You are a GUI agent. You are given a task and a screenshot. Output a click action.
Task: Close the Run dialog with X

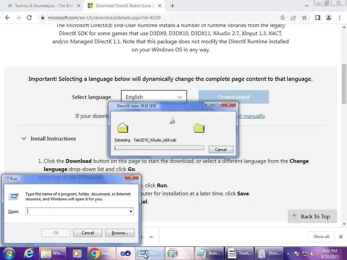(132, 177)
